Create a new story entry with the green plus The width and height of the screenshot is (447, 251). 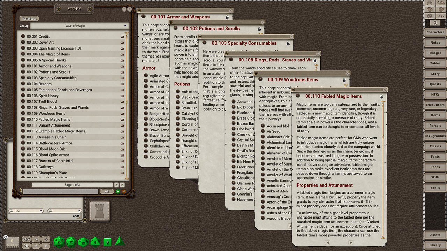[x=118, y=192]
